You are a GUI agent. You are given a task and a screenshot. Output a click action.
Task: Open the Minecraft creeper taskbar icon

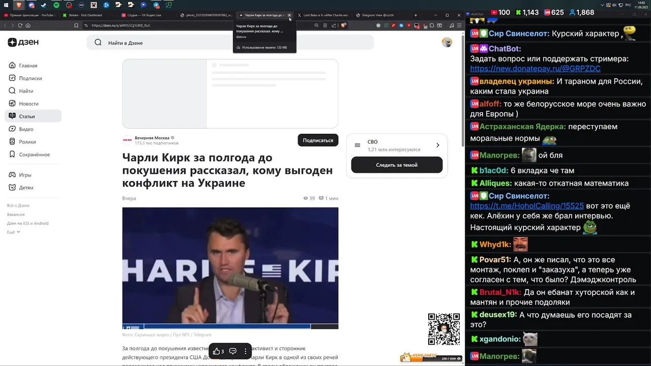point(94,5)
